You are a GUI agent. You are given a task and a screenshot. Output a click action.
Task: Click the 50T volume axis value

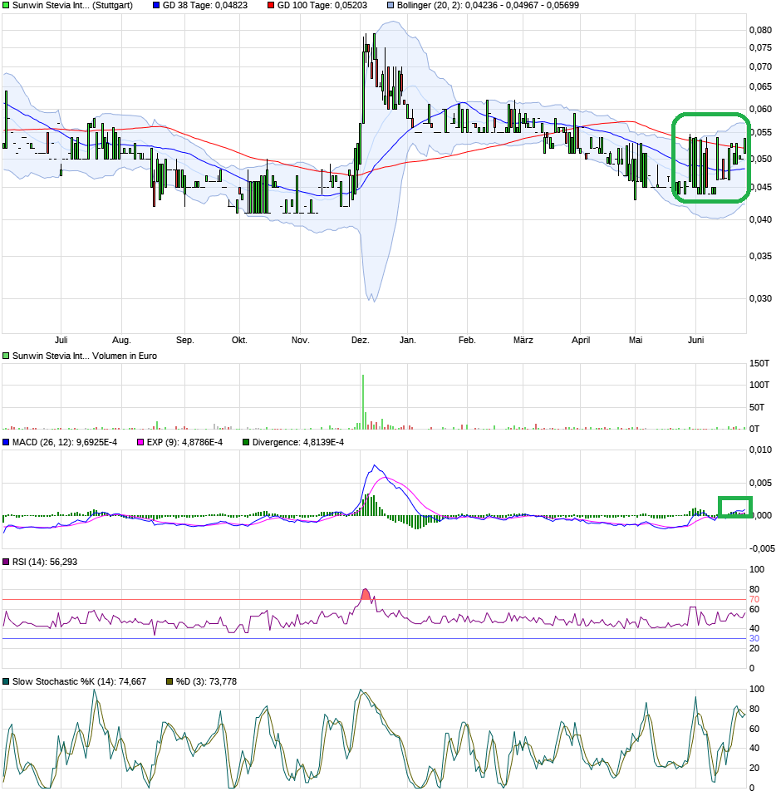tap(757, 408)
